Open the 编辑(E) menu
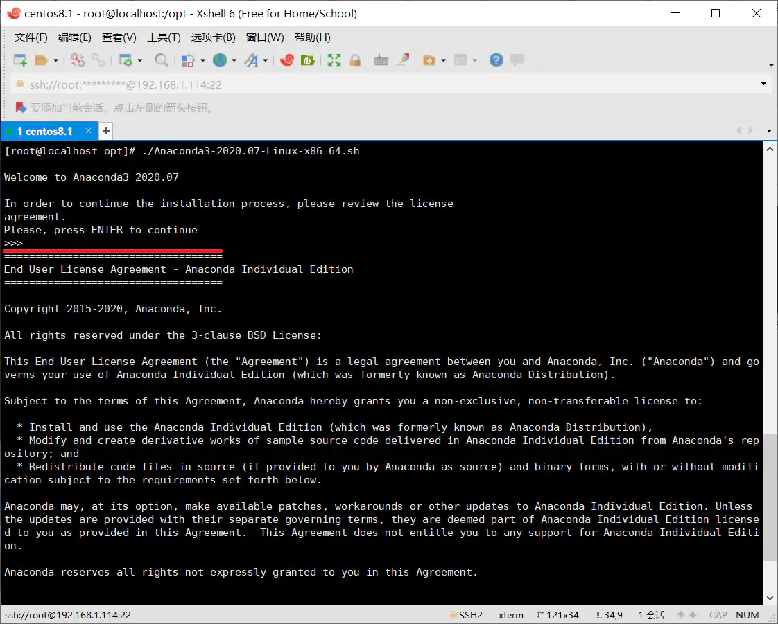 [x=74, y=37]
